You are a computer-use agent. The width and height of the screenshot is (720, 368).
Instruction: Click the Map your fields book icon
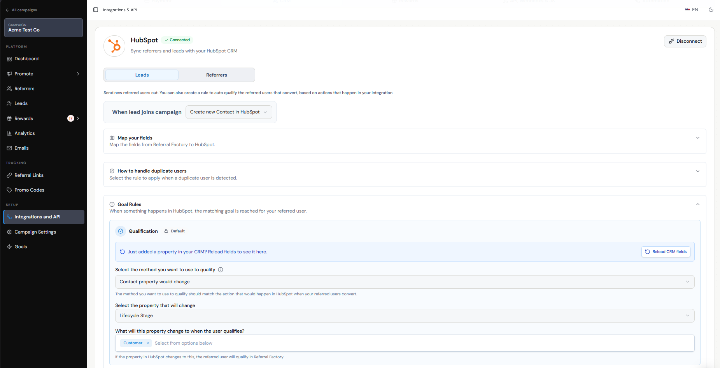(112, 138)
